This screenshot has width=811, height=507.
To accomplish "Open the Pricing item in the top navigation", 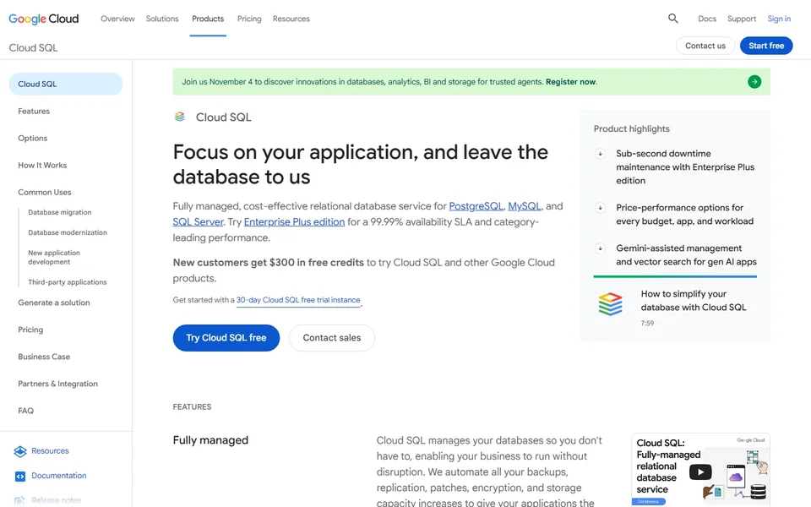I will click(249, 19).
